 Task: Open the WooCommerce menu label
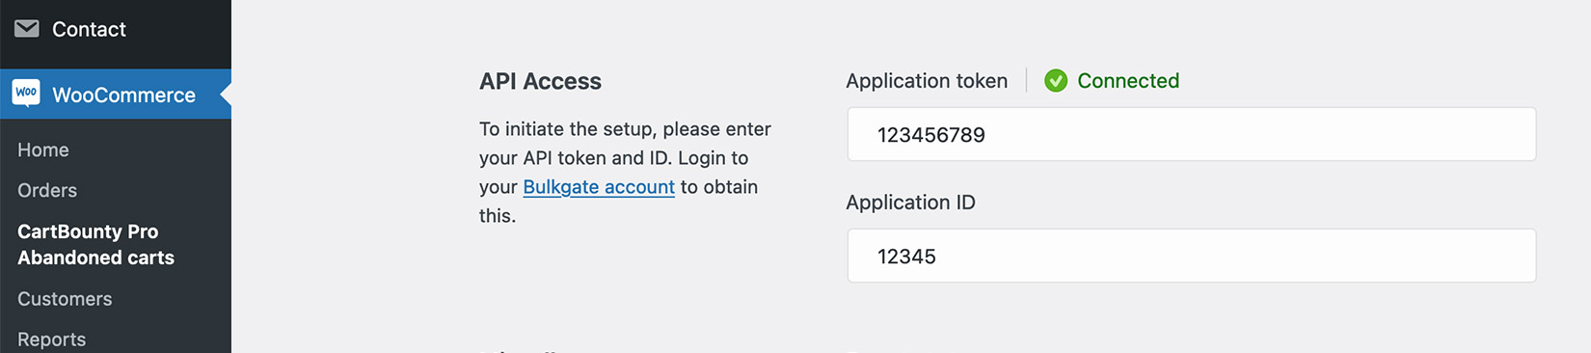coord(123,95)
